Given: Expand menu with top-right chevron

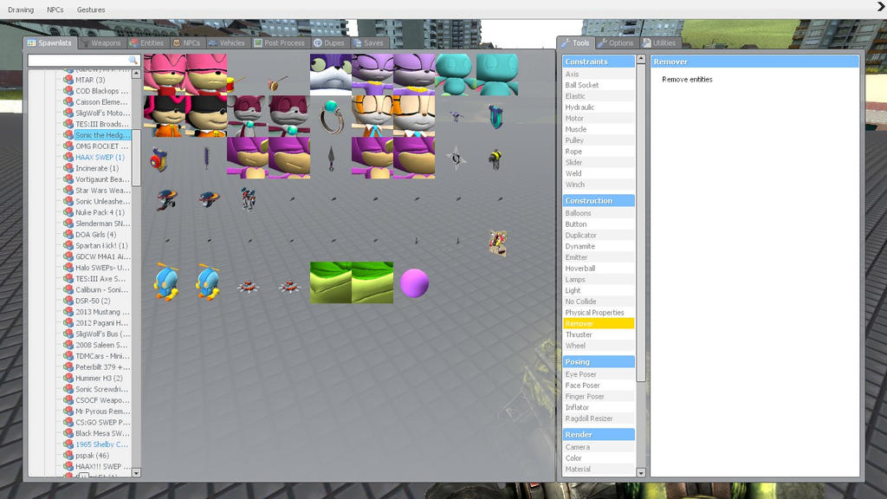Looking at the screenshot, I should point(881,7).
